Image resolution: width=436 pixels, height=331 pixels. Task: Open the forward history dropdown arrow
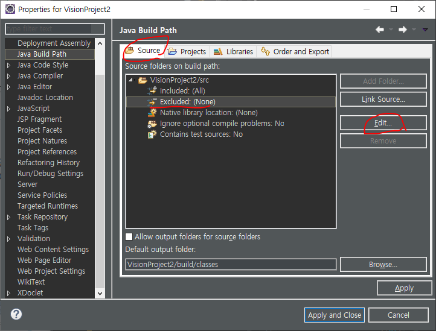(414, 30)
